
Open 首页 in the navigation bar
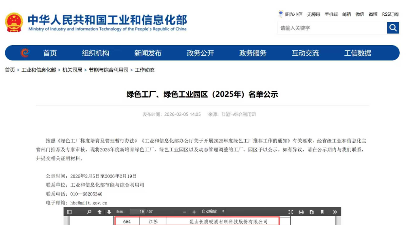[x=50, y=53]
